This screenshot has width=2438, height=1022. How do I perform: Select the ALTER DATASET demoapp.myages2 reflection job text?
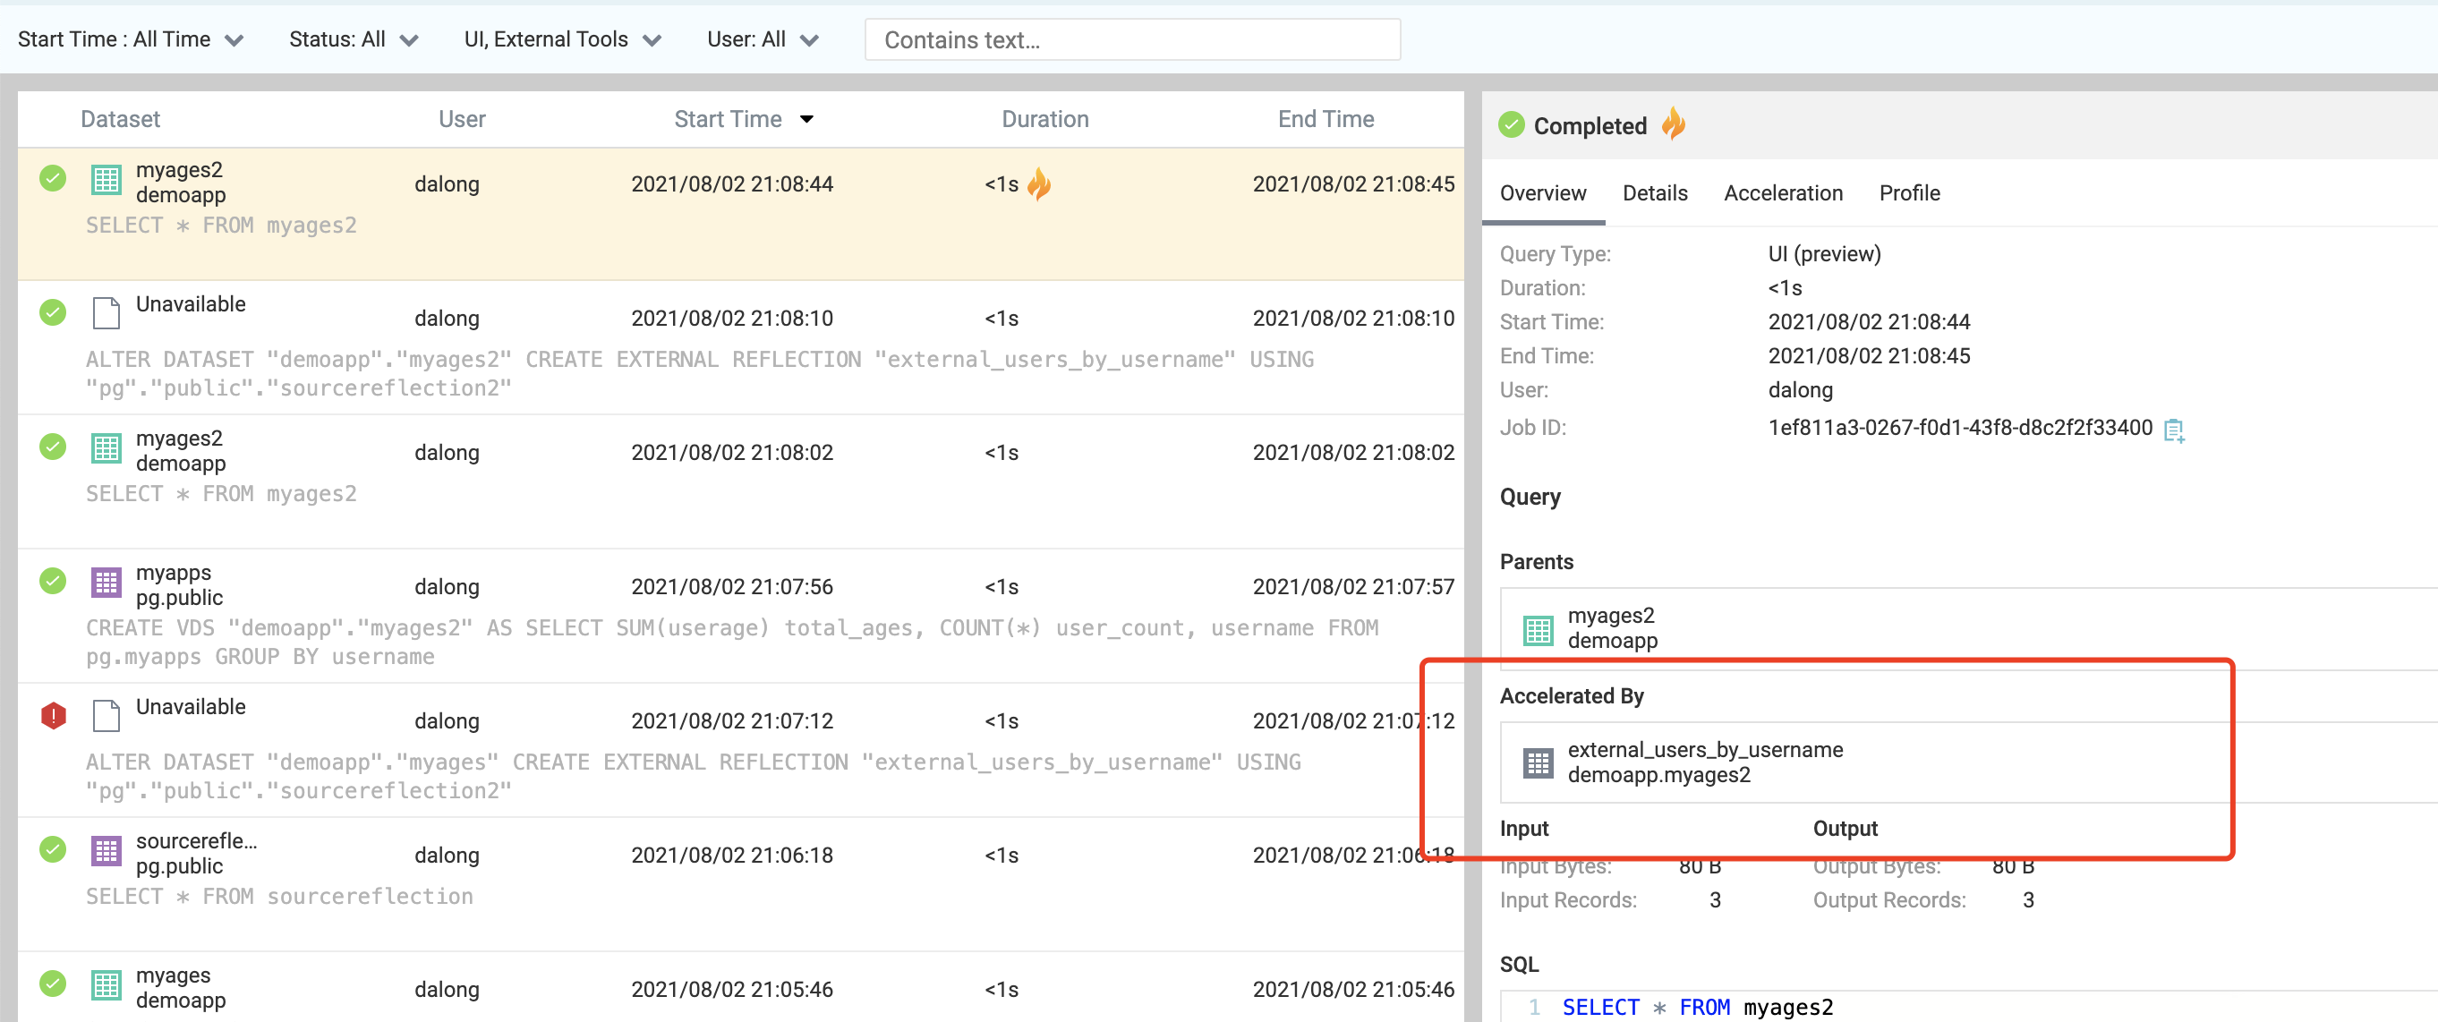coord(699,374)
